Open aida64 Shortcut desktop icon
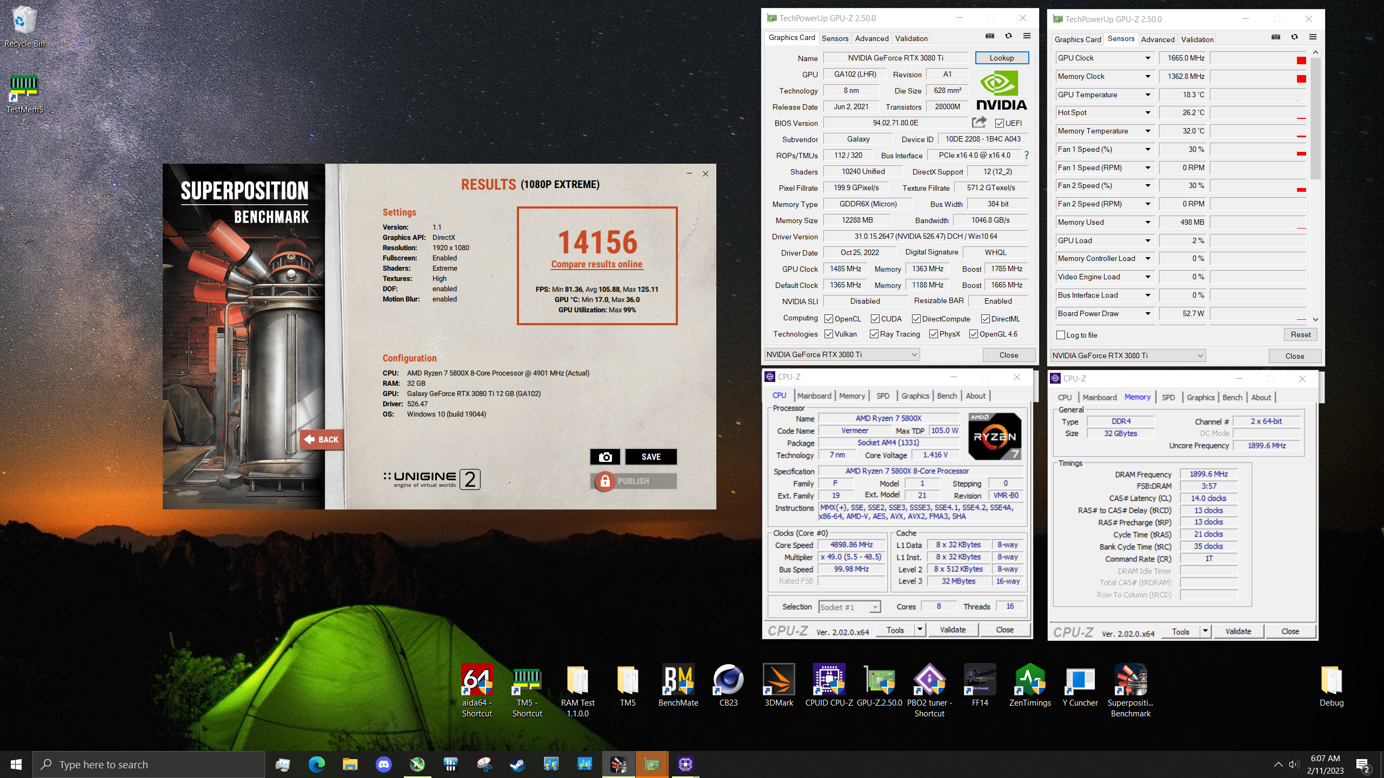 477,690
